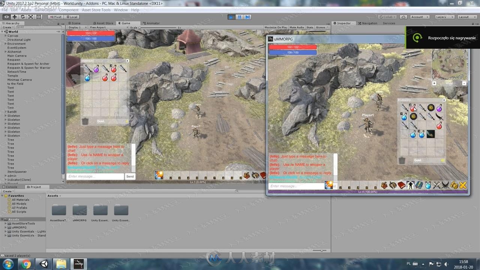Click gold coins icon in uMMORPG shortcuts
The width and height of the screenshot is (480, 270).
[454, 185]
